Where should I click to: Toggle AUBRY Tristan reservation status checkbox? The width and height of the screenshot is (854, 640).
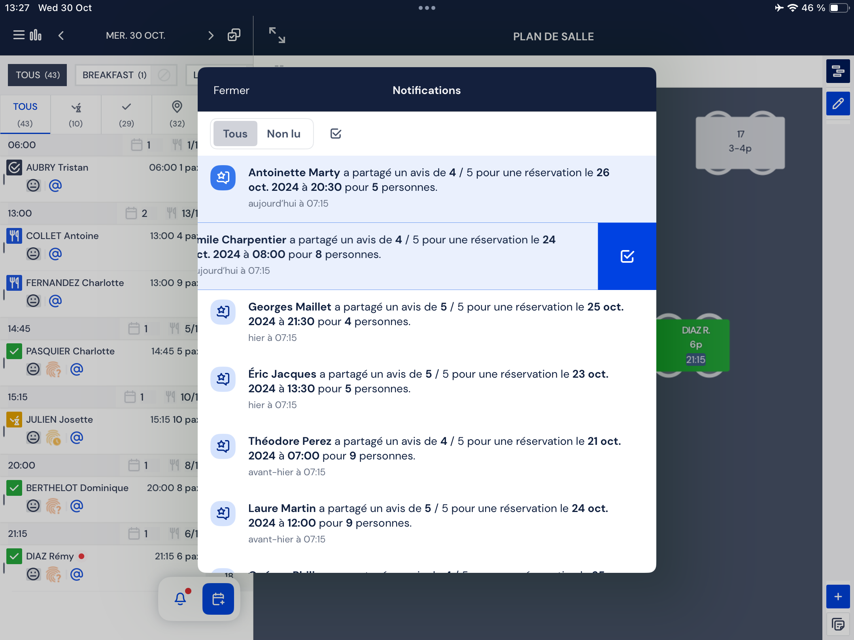point(14,168)
